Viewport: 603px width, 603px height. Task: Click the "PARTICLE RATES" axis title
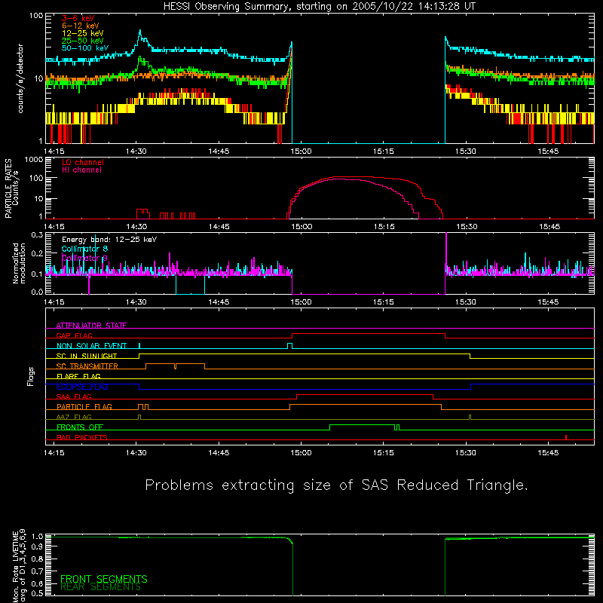point(8,188)
